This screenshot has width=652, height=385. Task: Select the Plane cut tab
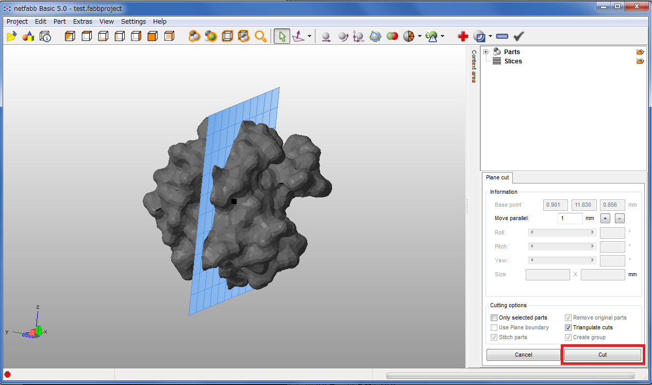pos(497,178)
